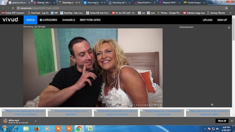Close the downloads bar

(232, 121)
